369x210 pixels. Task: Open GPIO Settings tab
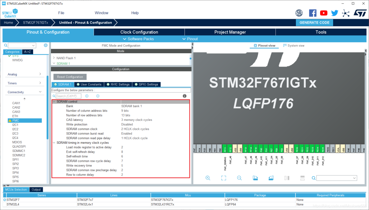tap(146, 84)
